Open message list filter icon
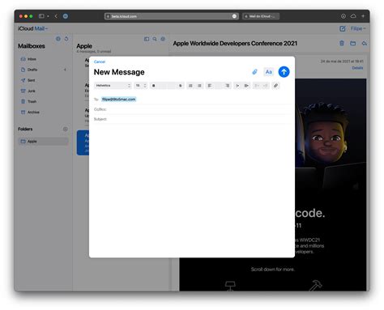The height and width of the screenshot is (310, 384). pyautogui.click(x=163, y=39)
